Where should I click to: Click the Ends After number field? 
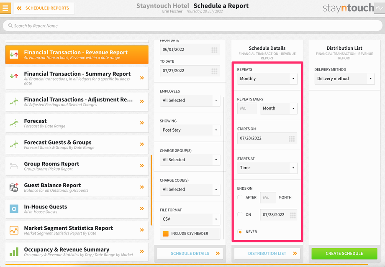(x=268, y=197)
